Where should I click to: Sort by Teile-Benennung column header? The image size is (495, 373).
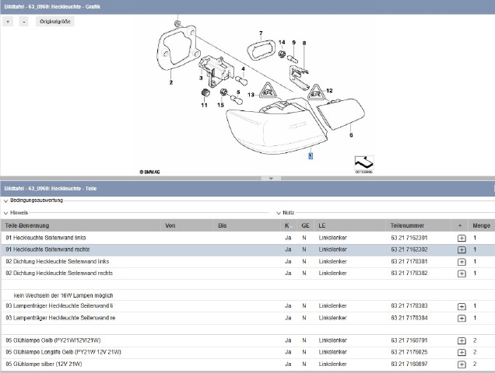[x=27, y=225]
